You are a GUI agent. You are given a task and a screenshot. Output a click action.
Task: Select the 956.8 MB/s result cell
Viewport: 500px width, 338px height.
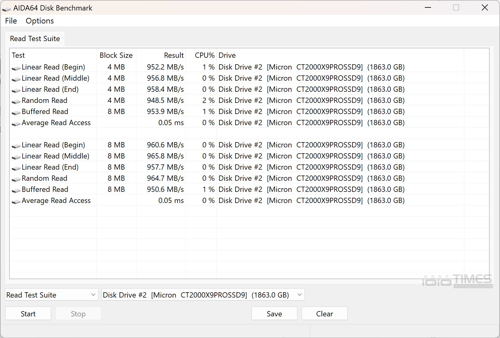pos(165,78)
